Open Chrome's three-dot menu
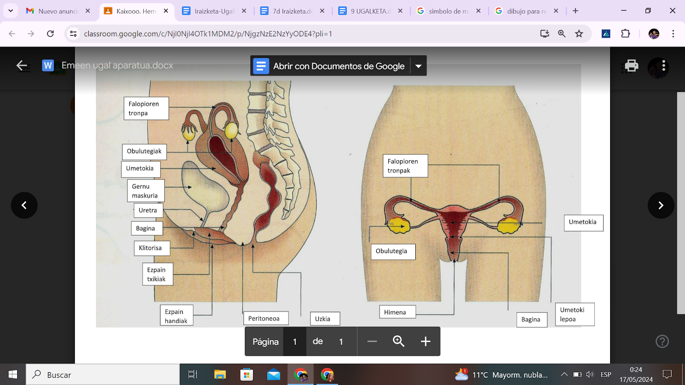Viewport: 685px width, 385px height. tap(673, 34)
